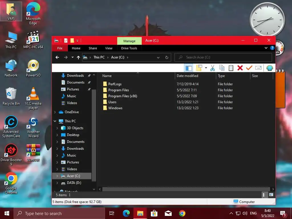Open the Drive Tools tab
The image size is (292, 219).
point(129,48)
